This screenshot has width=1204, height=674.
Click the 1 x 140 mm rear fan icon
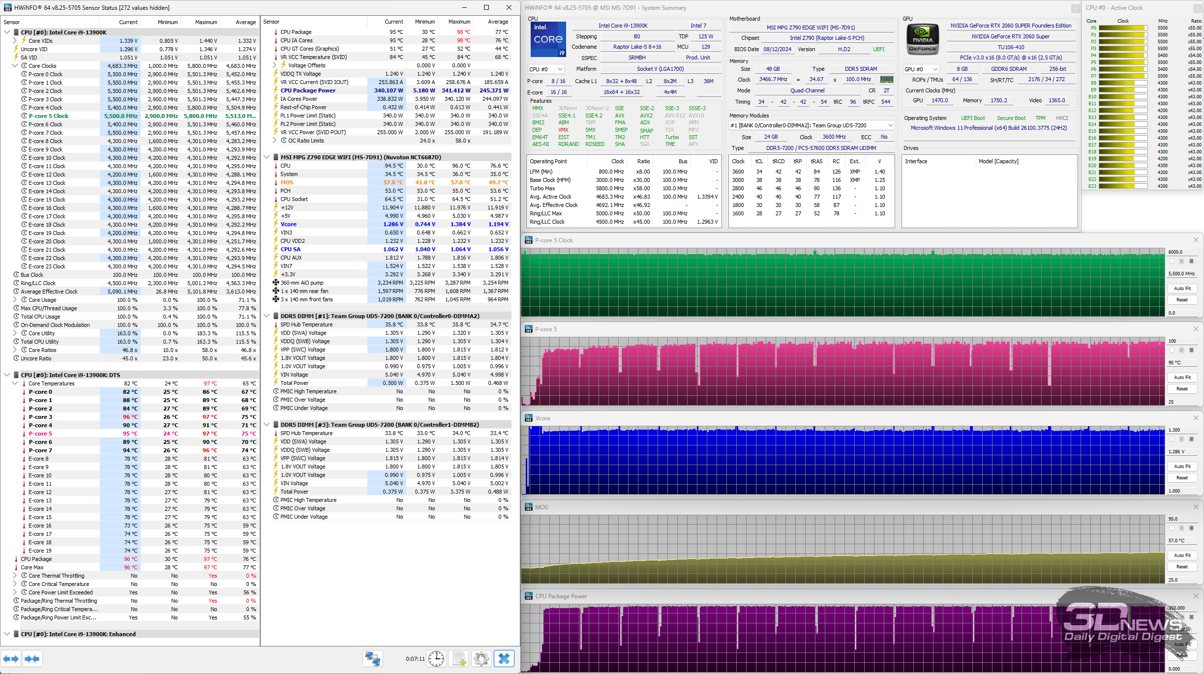[276, 291]
